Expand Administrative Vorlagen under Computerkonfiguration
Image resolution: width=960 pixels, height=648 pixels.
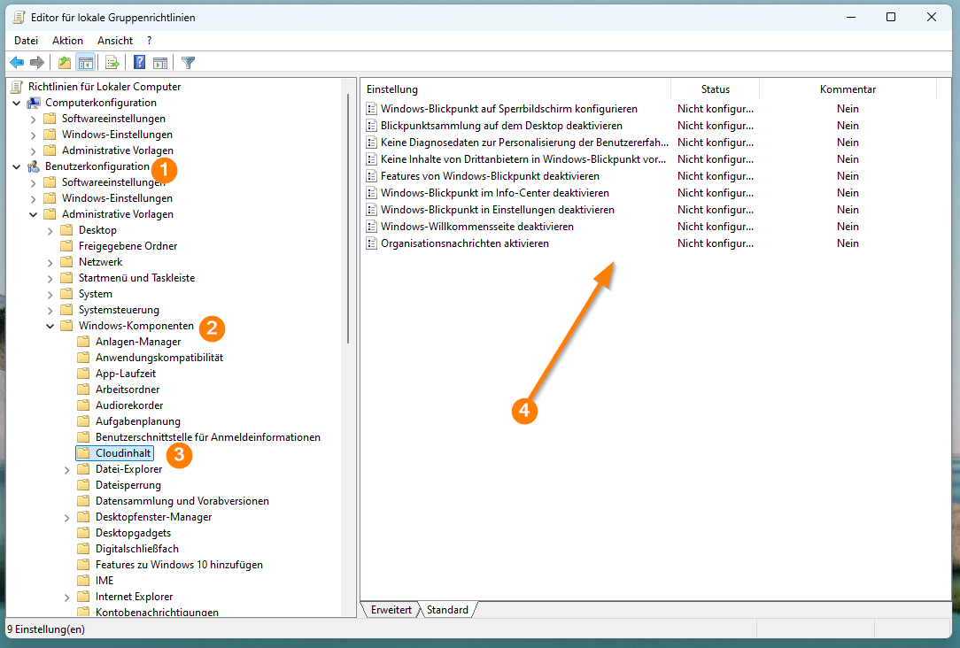[33, 151]
